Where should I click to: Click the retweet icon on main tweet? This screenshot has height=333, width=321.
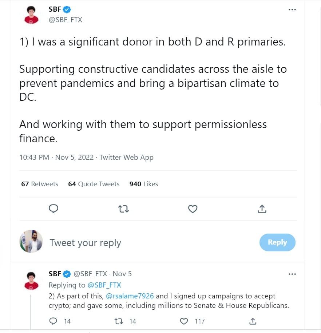point(124,209)
